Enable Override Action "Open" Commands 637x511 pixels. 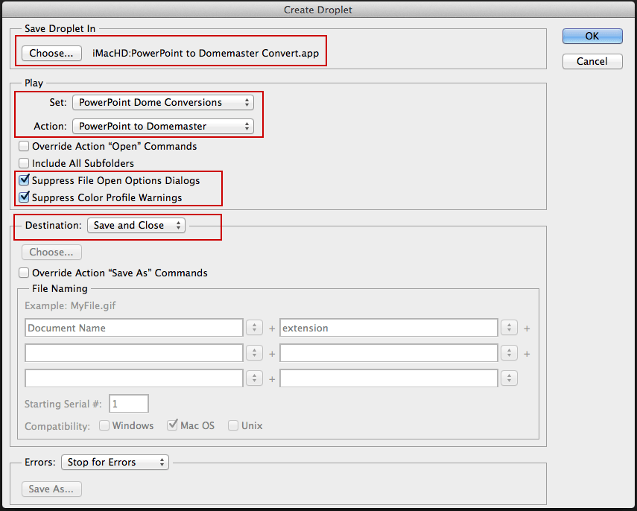(x=25, y=146)
